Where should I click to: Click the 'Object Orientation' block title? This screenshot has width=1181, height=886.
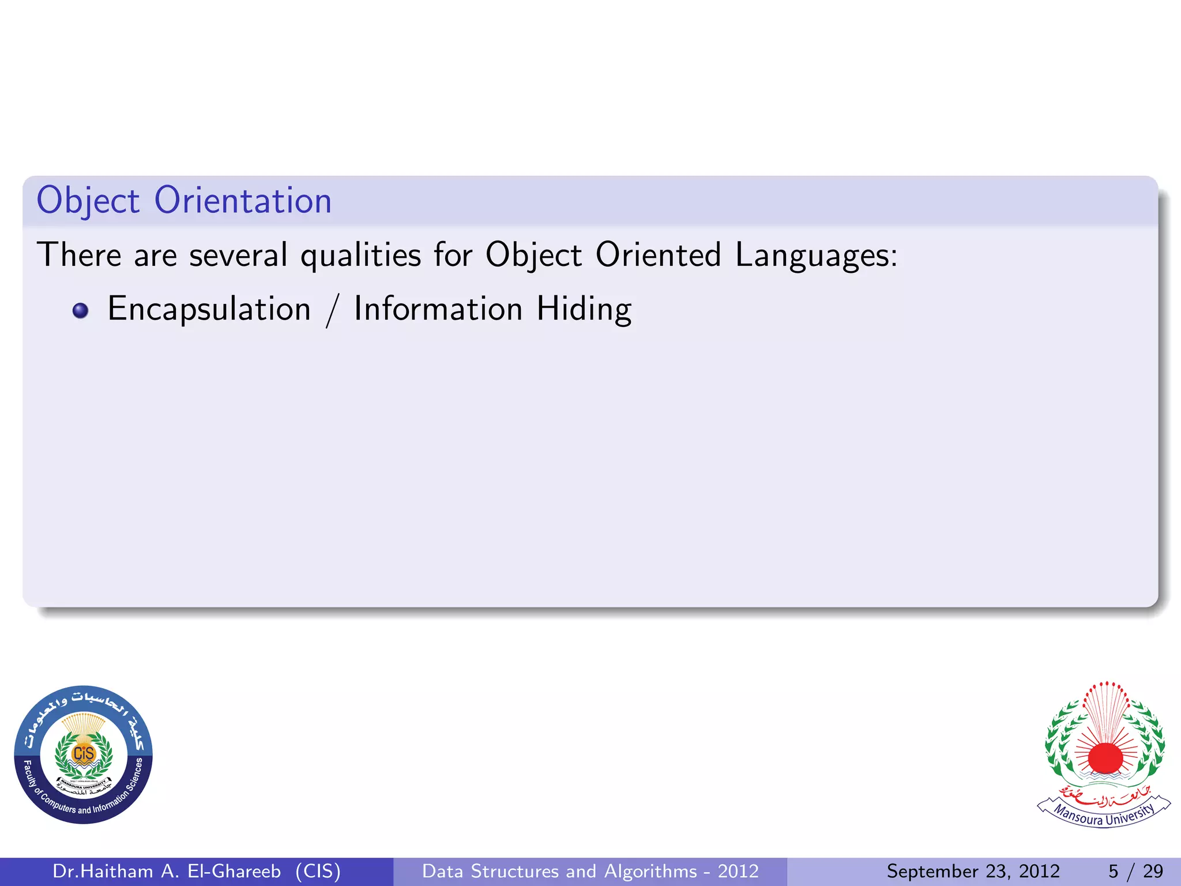tap(184, 201)
